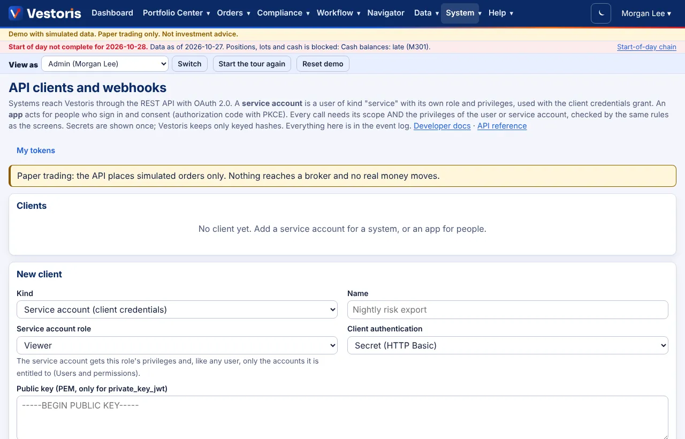Open the Orders menu
The height and width of the screenshot is (439, 685).
coord(234,13)
